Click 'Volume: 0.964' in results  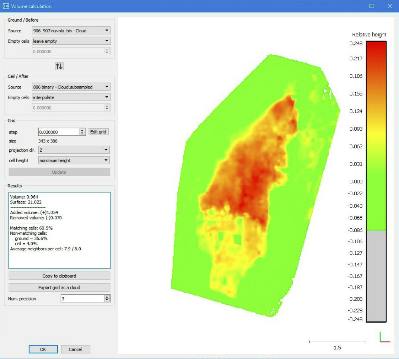coord(24,197)
